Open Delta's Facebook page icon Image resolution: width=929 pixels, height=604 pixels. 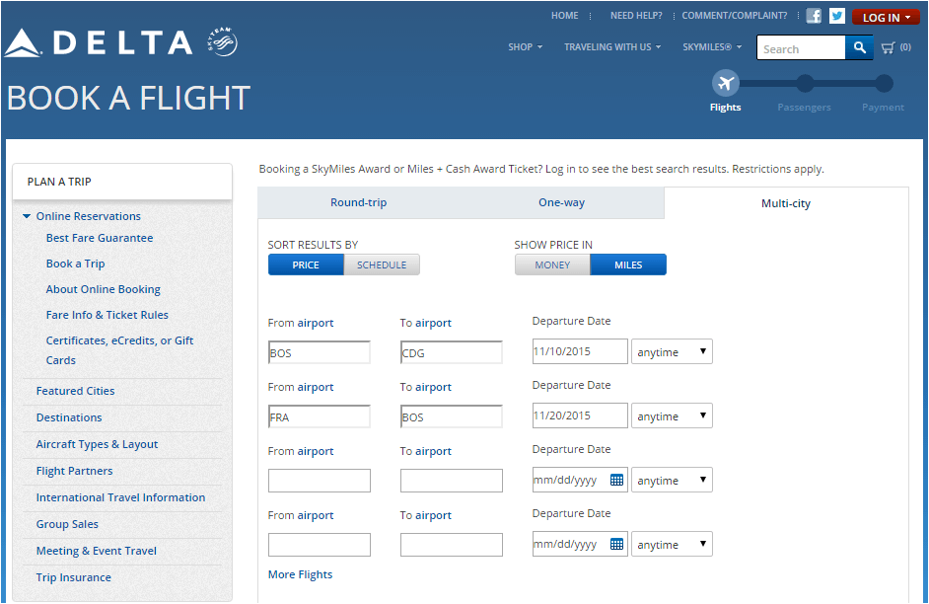tap(814, 16)
